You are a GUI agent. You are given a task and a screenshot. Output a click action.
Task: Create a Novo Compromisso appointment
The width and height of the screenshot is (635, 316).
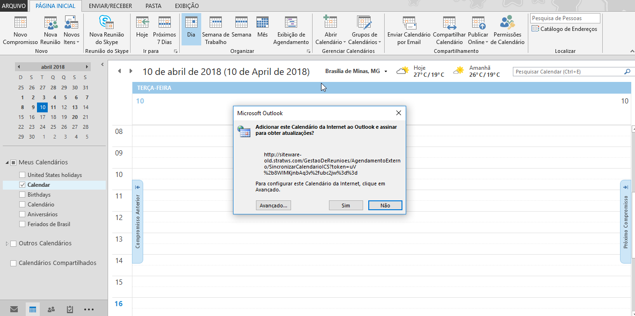coord(20,30)
